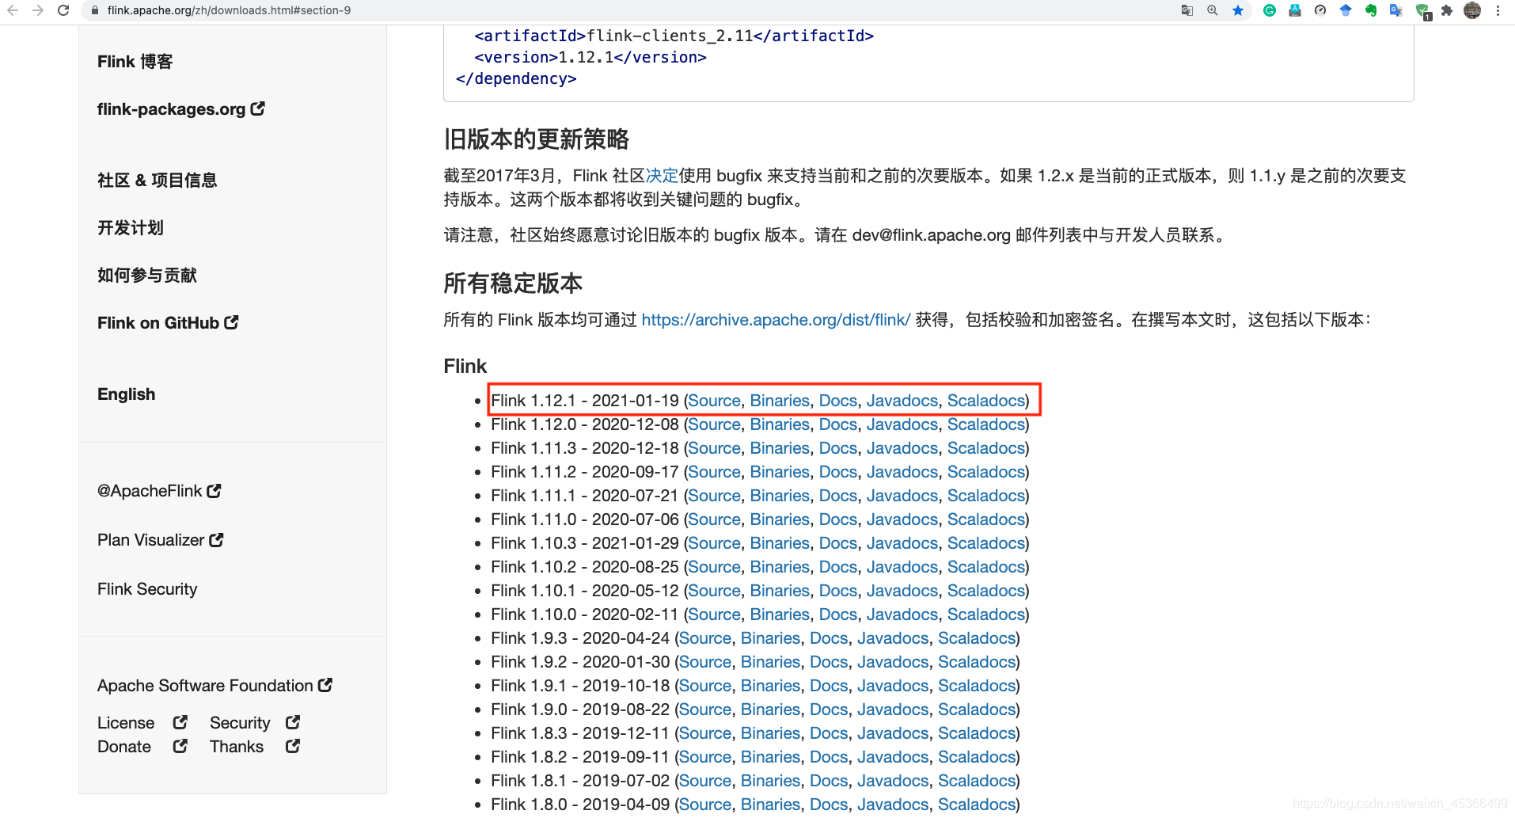Click the lock icon in the address bar
1515x818 pixels.
[x=94, y=10]
